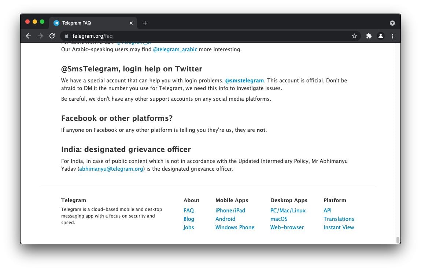Viewport: 421px width, 271px height.
Task: Select the Telegram FAQ tab
Action: pos(93,23)
